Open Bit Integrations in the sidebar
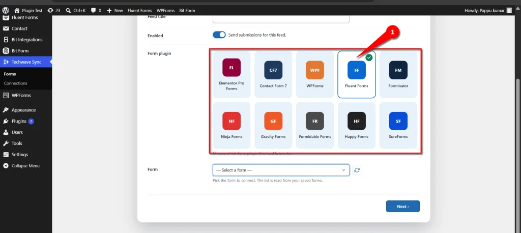Viewport: 521px width, 233px height. pos(26,40)
